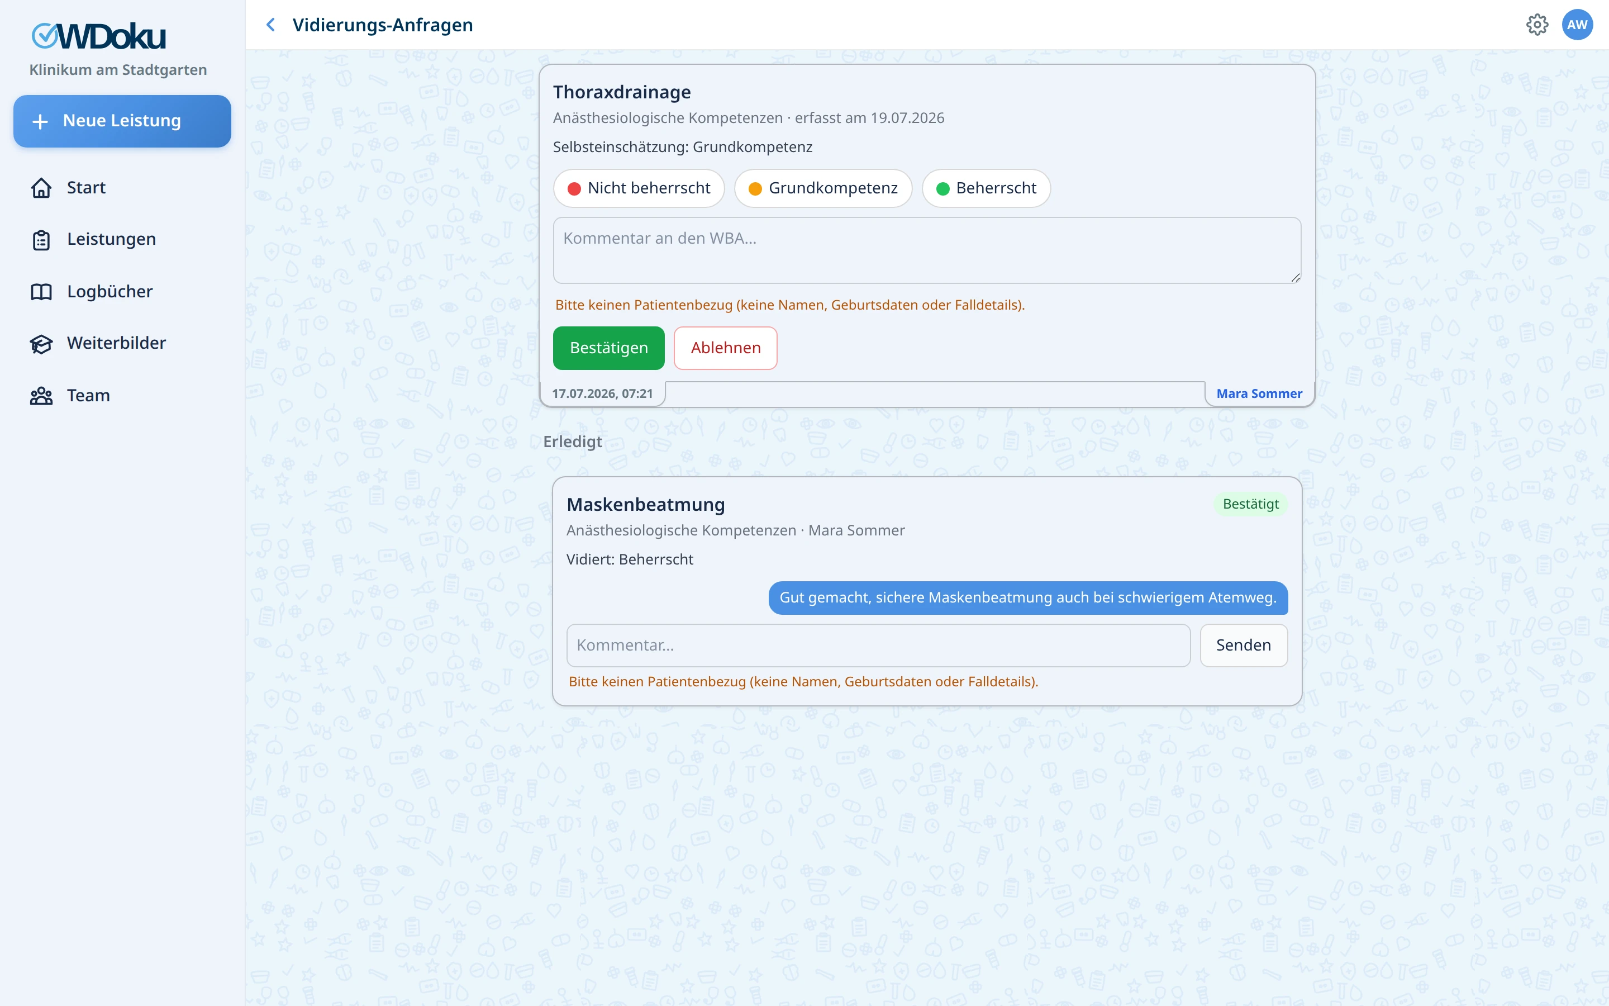Click the orange dot on Grundkompetenz
The image size is (1609, 1006).
click(755, 189)
